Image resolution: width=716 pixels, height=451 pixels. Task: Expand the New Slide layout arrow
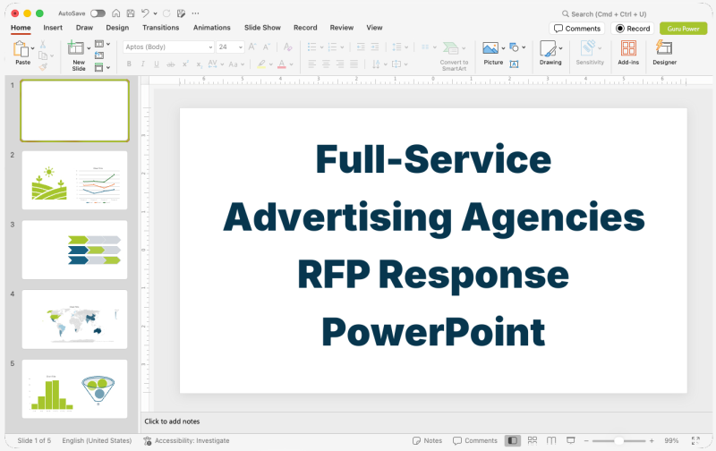(89, 48)
